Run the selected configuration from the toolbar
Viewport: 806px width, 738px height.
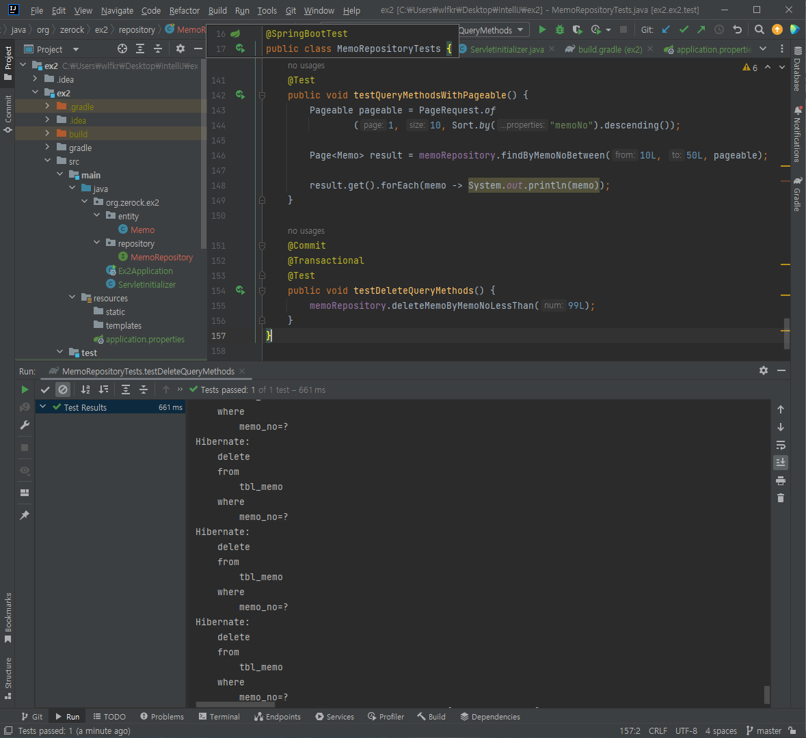(x=542, y=30)
